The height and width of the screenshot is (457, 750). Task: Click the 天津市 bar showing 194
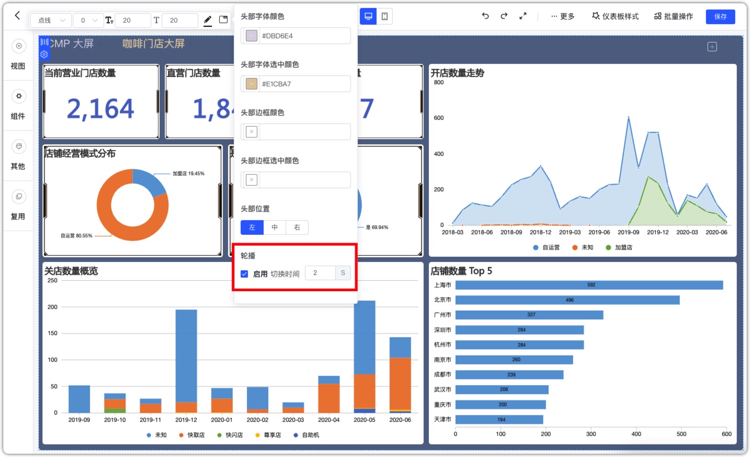point(499,420)
